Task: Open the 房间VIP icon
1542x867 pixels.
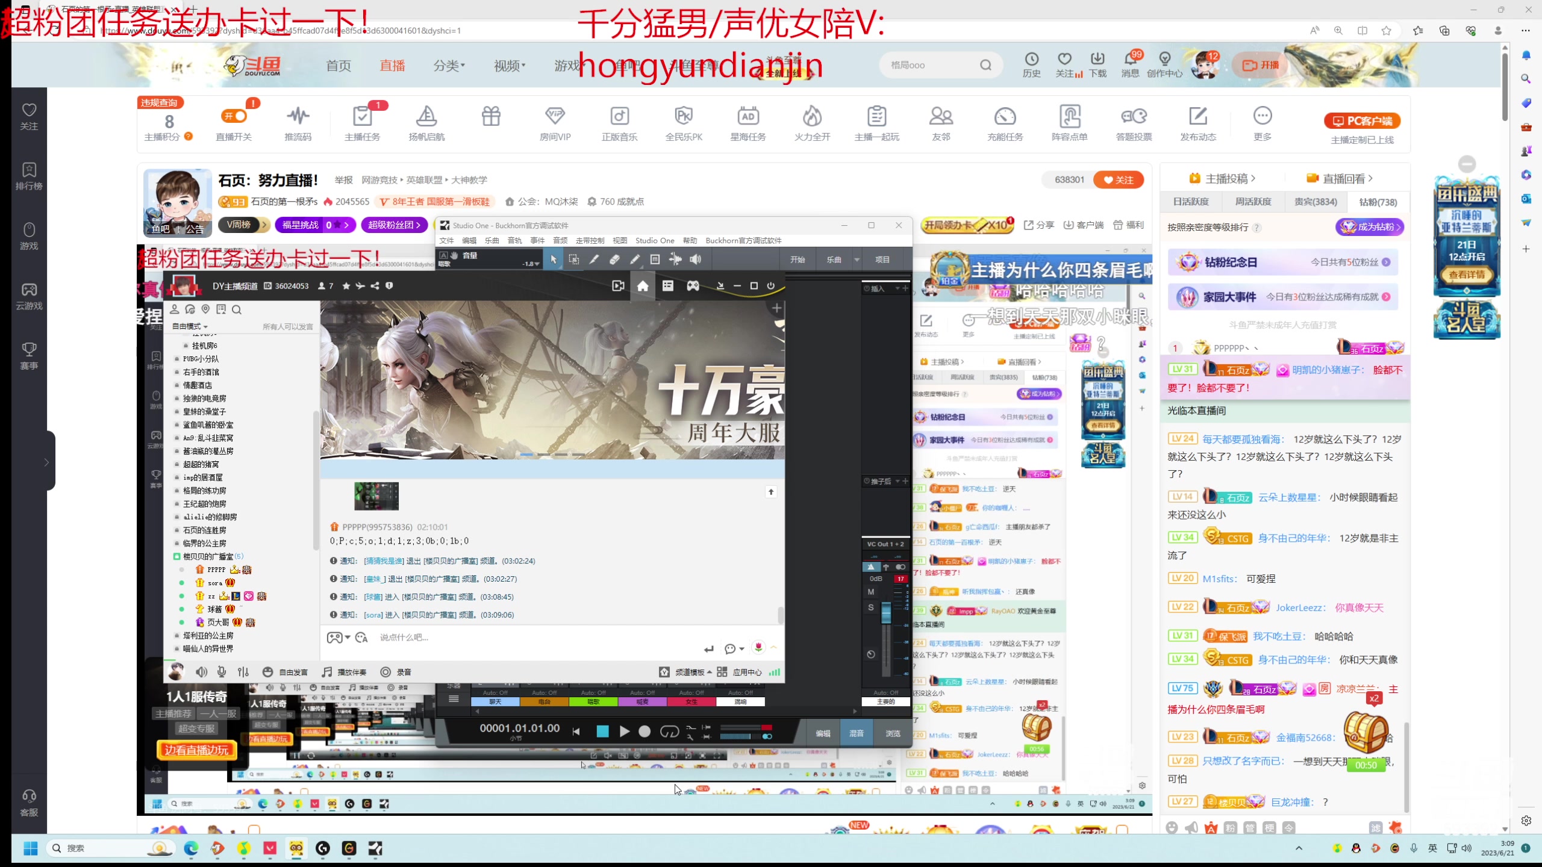Action: click(x=555, y=123)
